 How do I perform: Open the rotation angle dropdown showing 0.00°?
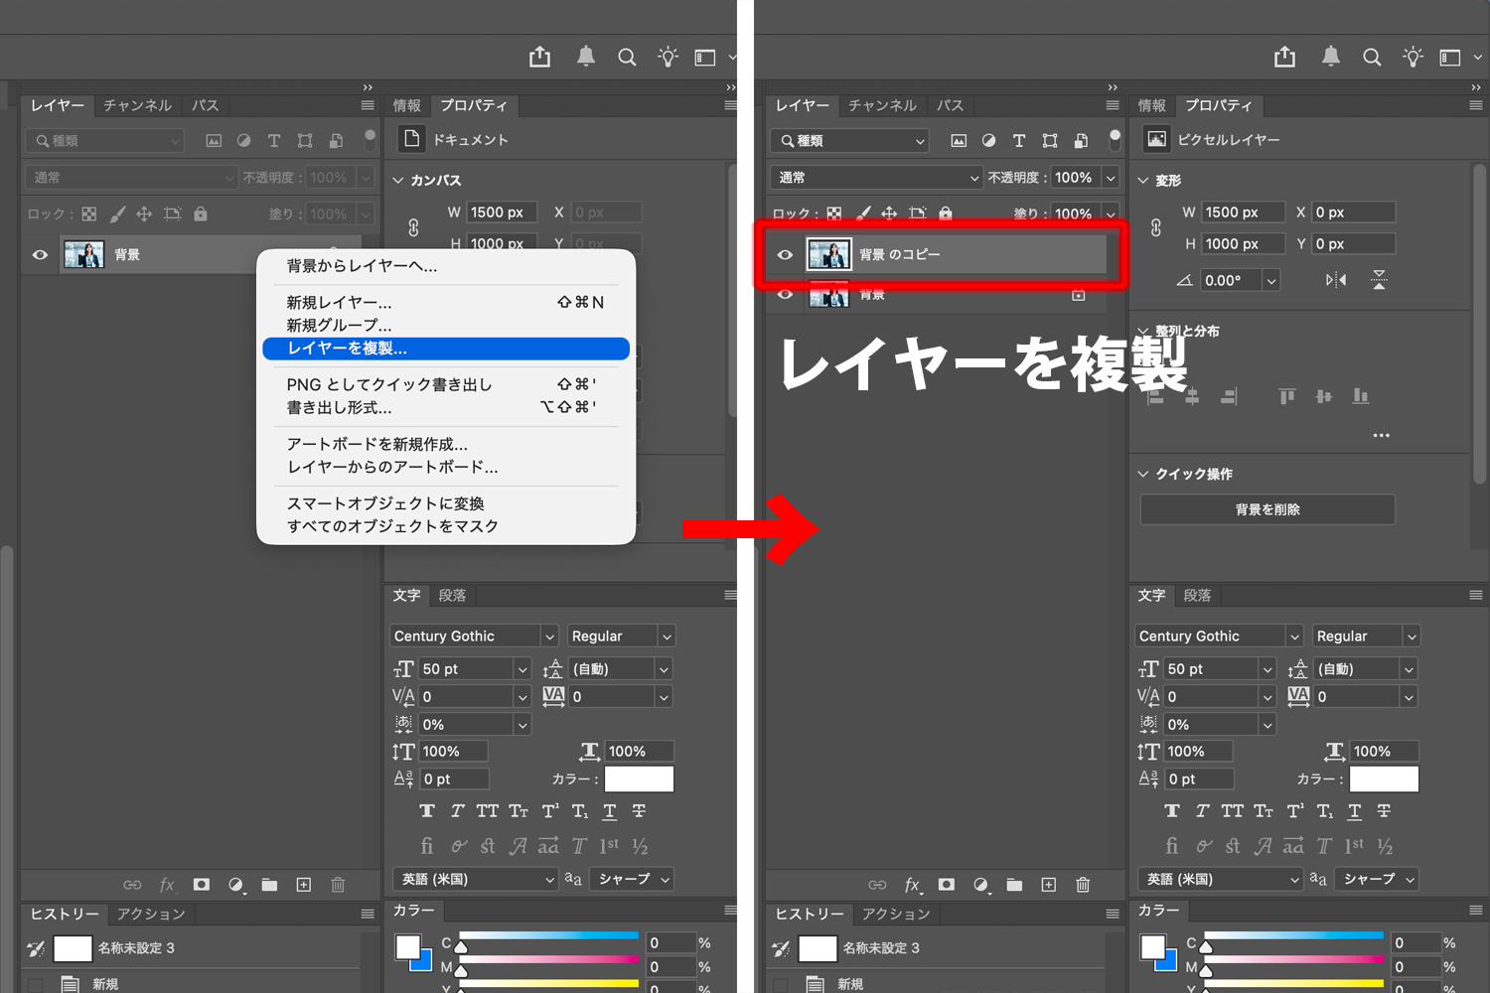pyautogui.click(x=1270, y=281)
